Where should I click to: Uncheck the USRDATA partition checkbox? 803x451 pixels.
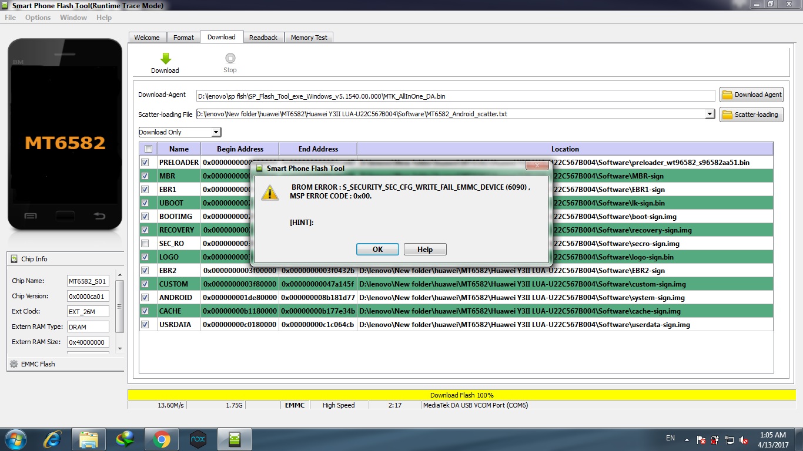click(x=145, y=325)
